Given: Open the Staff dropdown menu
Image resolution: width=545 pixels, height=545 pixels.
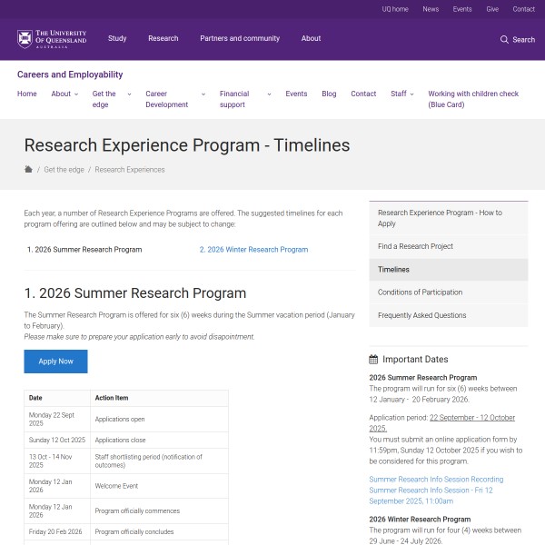Looking at the screenshot, I should [x=411, y=94].
